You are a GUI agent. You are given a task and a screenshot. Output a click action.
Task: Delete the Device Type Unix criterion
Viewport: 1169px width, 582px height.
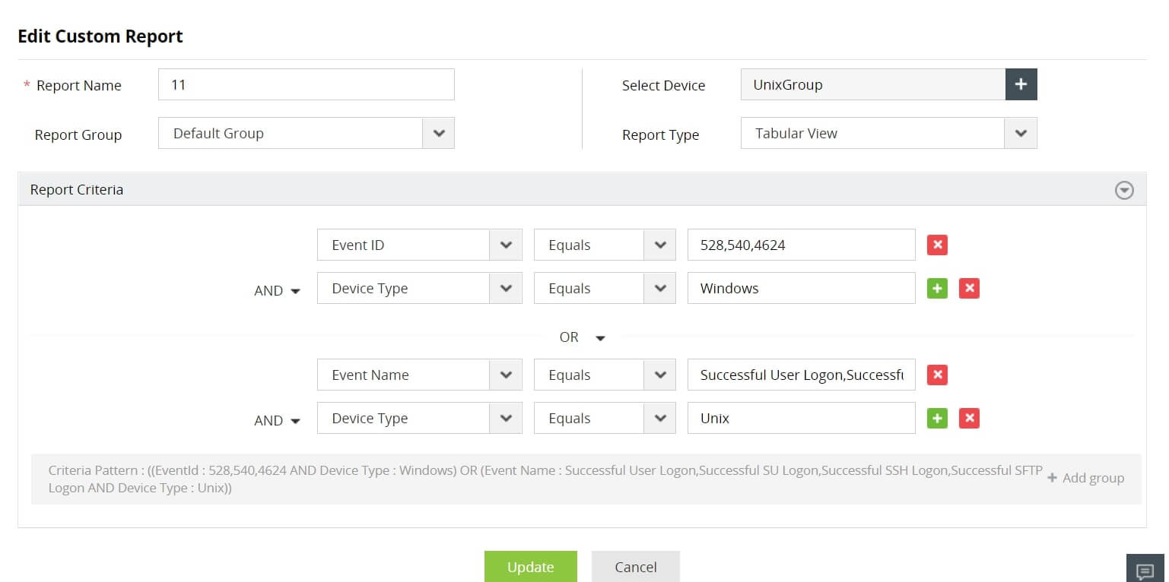tap(969, 419)
